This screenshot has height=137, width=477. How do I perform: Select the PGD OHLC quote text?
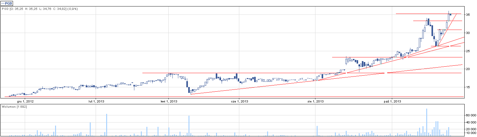40,9
